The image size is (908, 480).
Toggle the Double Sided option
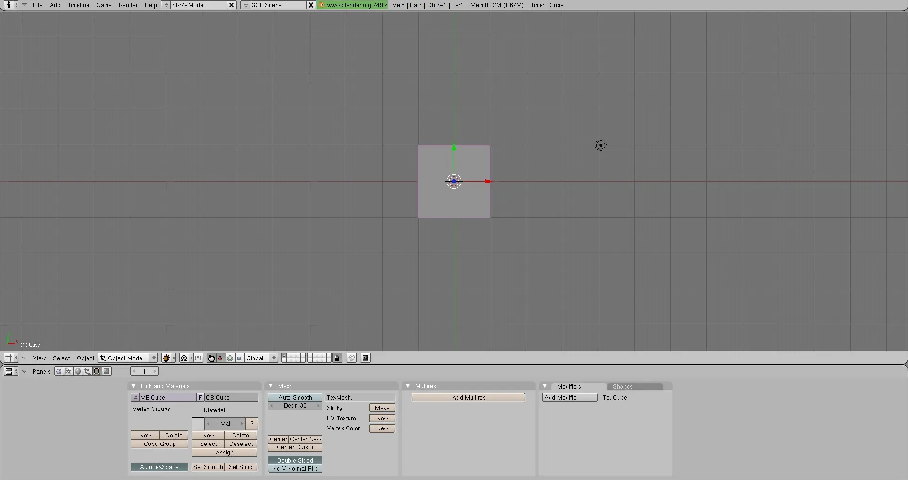[x=295, y=460]
